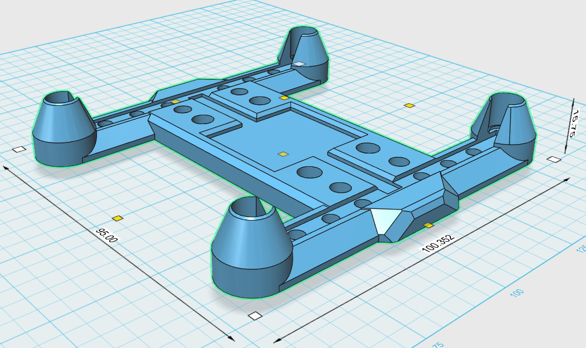Click the grid ruler label 100
Screen dimensions: 586x348
coord(517,293)
